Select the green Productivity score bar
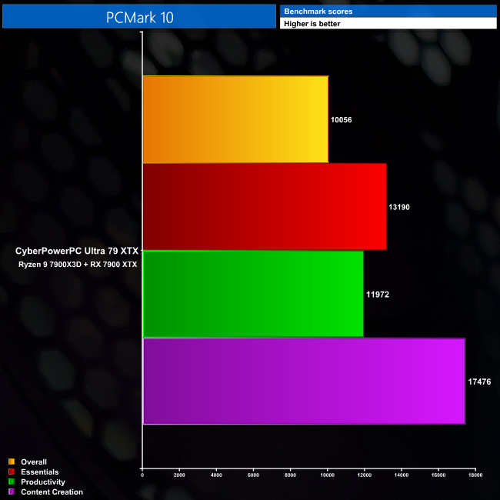 (x=253, y=294)
